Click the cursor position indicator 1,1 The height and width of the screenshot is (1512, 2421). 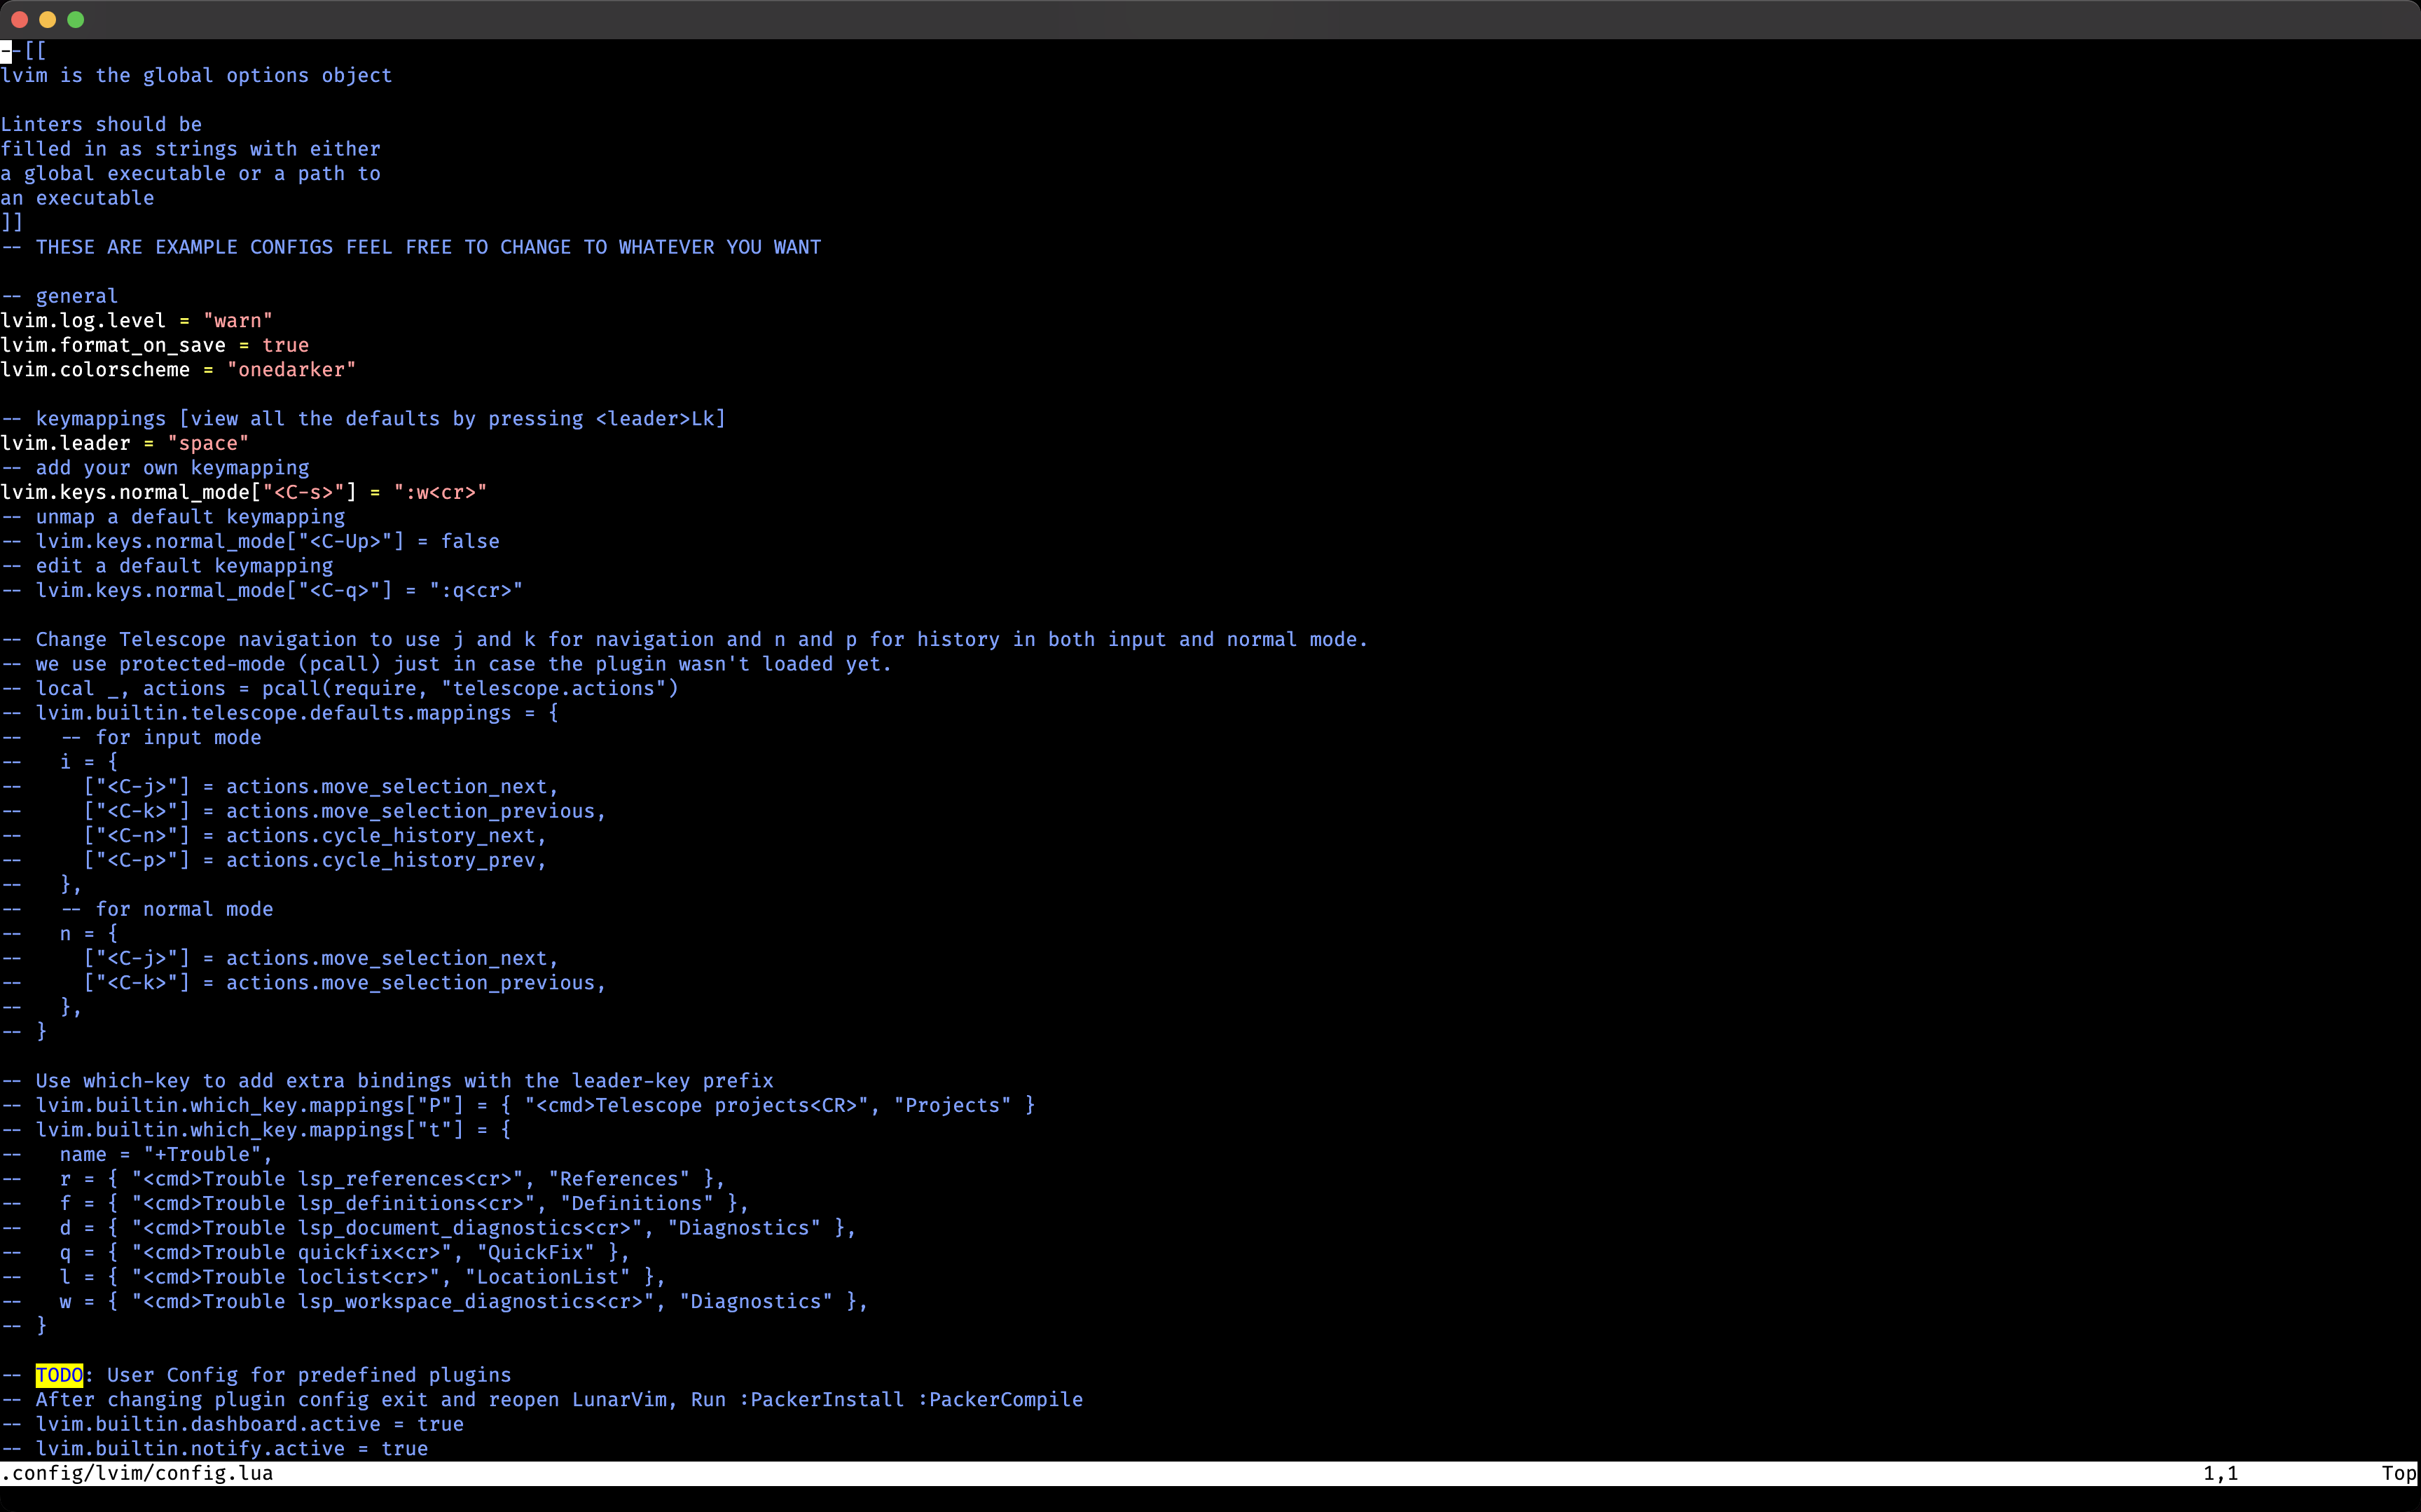2220,1473
